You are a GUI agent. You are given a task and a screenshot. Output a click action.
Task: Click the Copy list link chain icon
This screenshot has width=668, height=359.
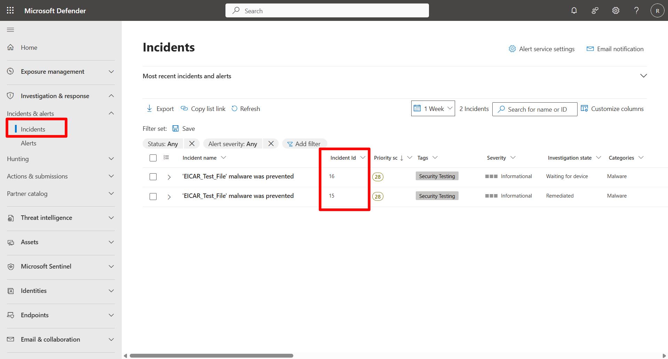pos(184,109)
